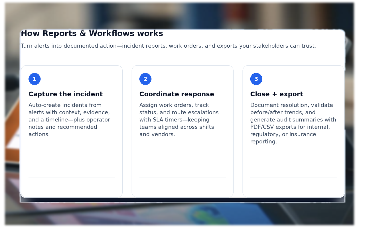The width and height of the screenshot is (365, 228).
Task: Click the blue step 3 badge
Action: coord(256,79)
